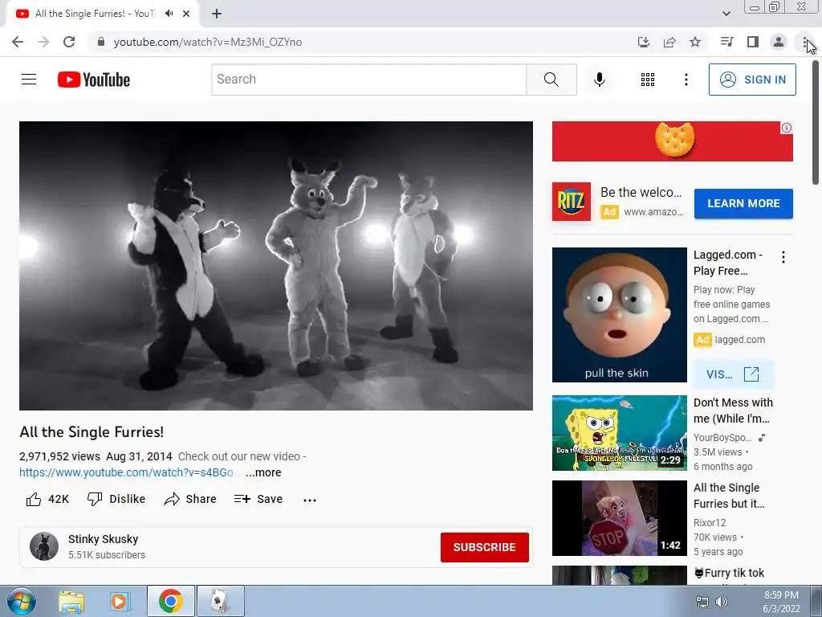Share the video with the Share button
822x617 pixels.
point(189,499)
